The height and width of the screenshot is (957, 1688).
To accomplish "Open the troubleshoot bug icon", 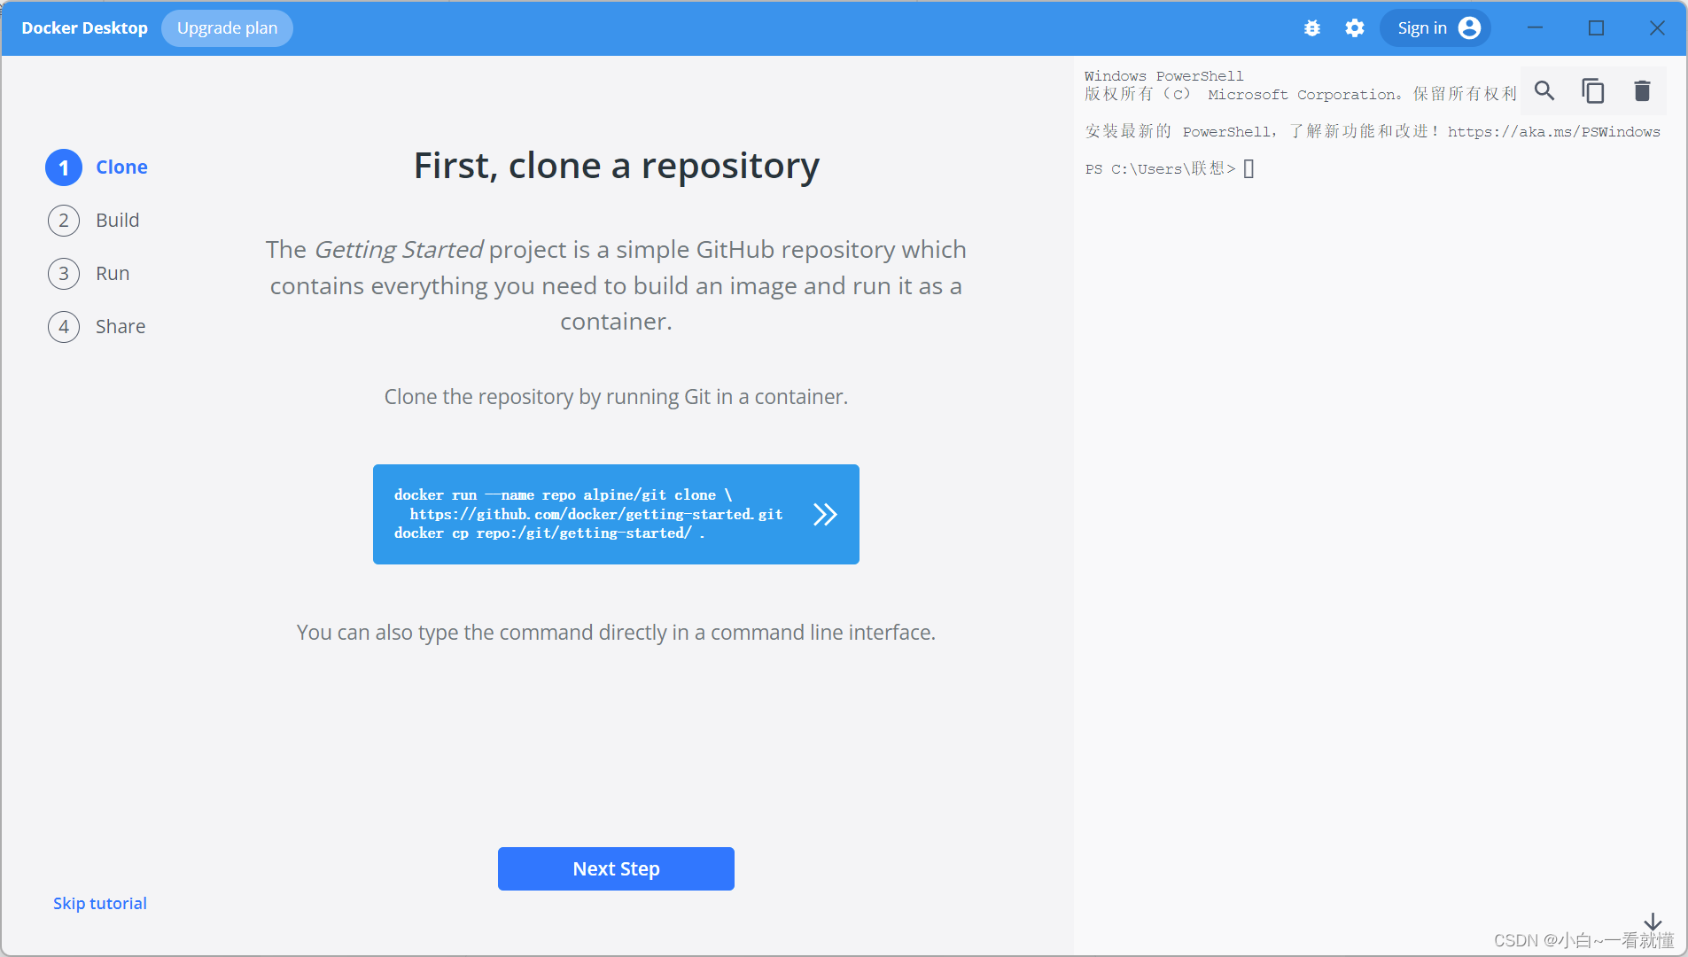I will (x=1312, y=28).
